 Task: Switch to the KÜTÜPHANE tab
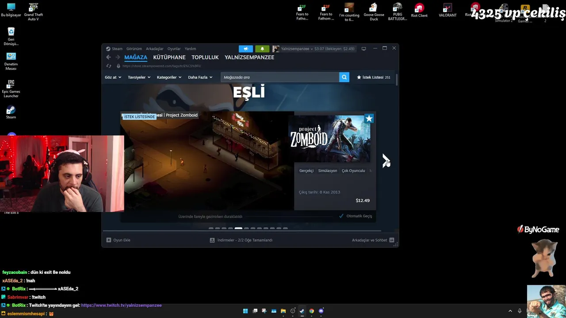169,57
